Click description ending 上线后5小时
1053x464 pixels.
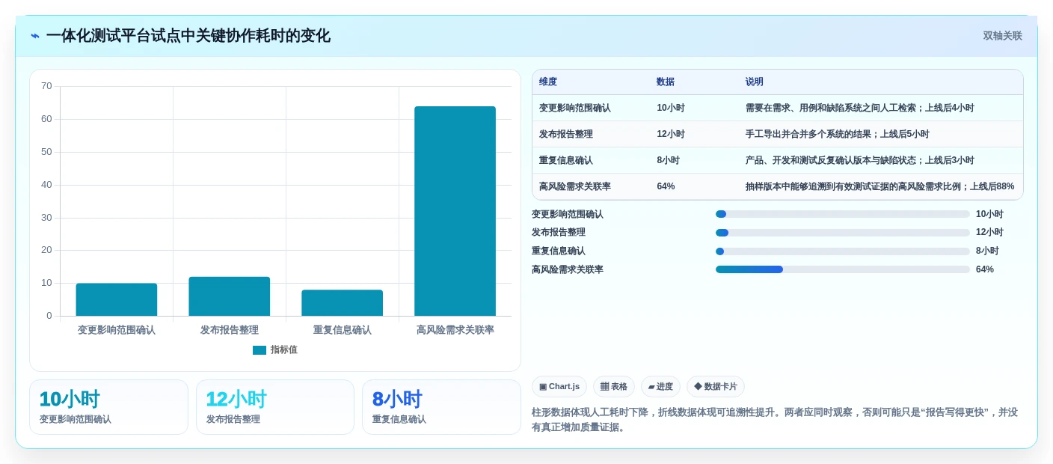[x=838, y=134]
